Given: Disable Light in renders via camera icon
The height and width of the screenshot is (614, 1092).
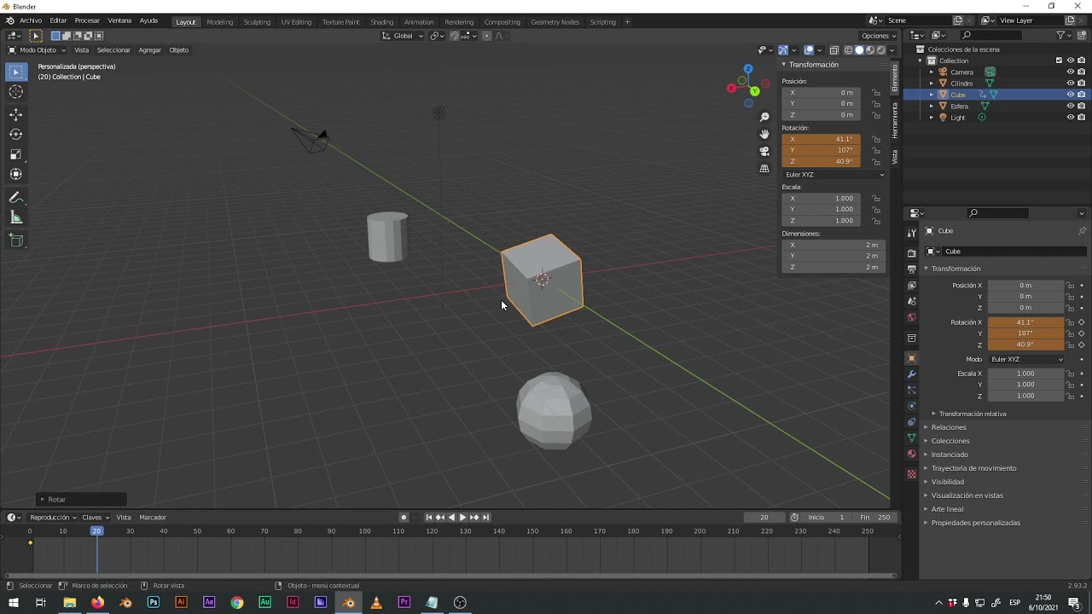Looking at the screenshot, I should [x=1082, y=118].
